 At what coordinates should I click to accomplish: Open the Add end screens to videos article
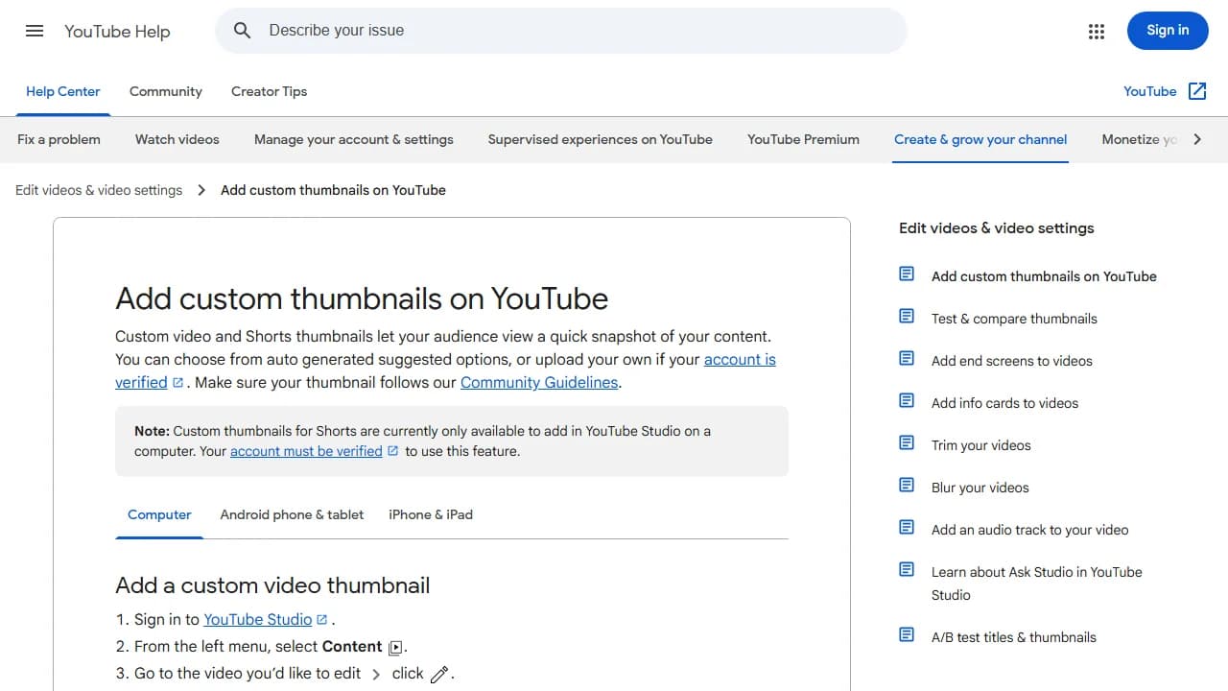click(1012, 361)
